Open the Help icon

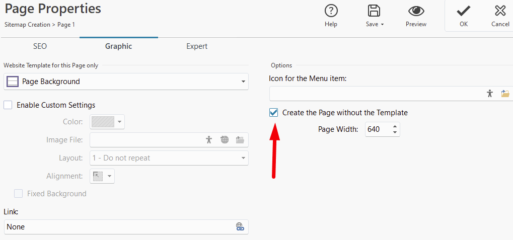[331, 11]
